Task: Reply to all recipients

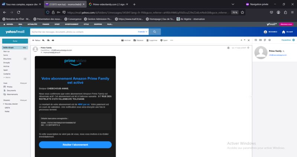Action: [48, 40]
